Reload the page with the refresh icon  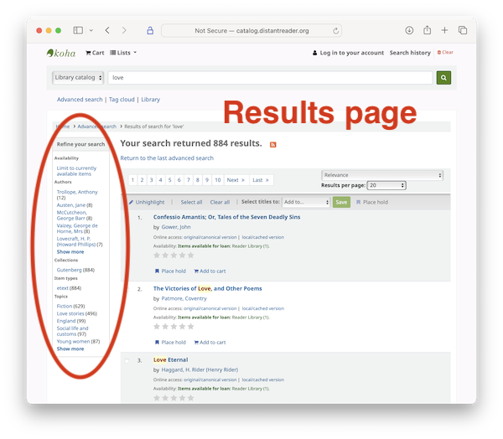click(x=336, y=30)
